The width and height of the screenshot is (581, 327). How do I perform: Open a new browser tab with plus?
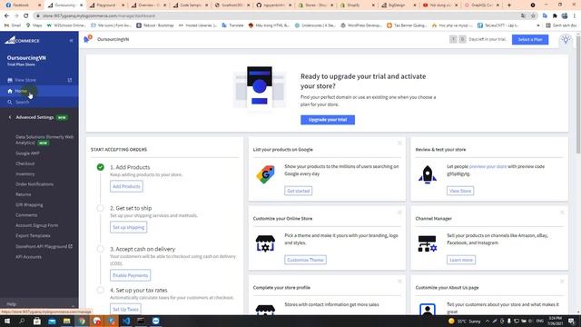[509, 5]
